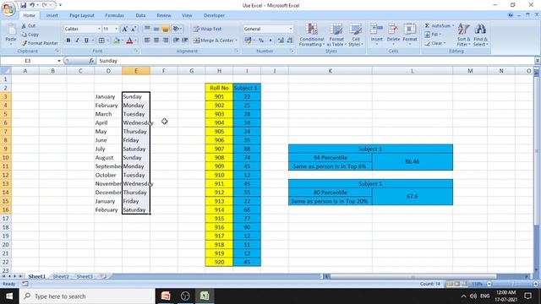Open Format as Table gallery
This screenshot has height=304, width=541.
[336, 35]
